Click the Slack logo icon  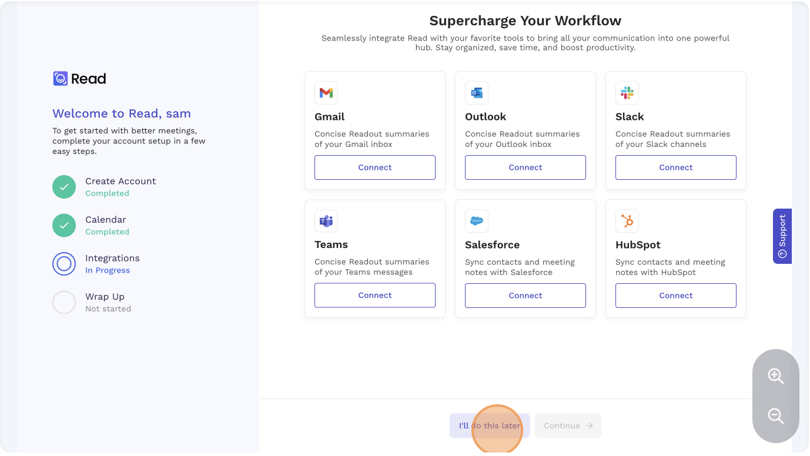point(627,93)
